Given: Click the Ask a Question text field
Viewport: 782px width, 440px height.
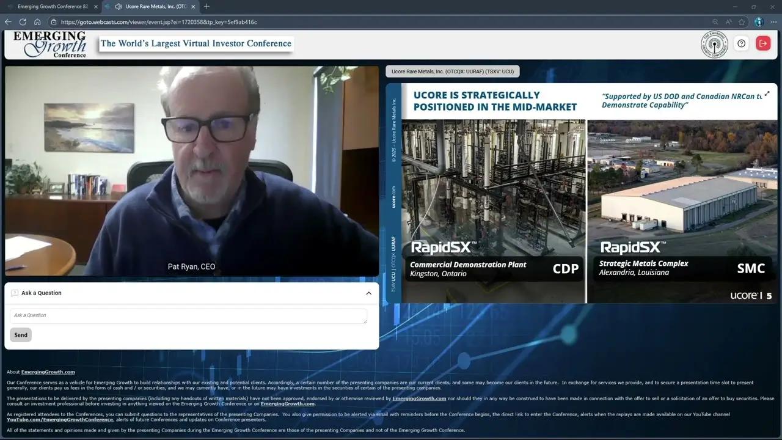Looking at the screenshot, I should 188,316.
